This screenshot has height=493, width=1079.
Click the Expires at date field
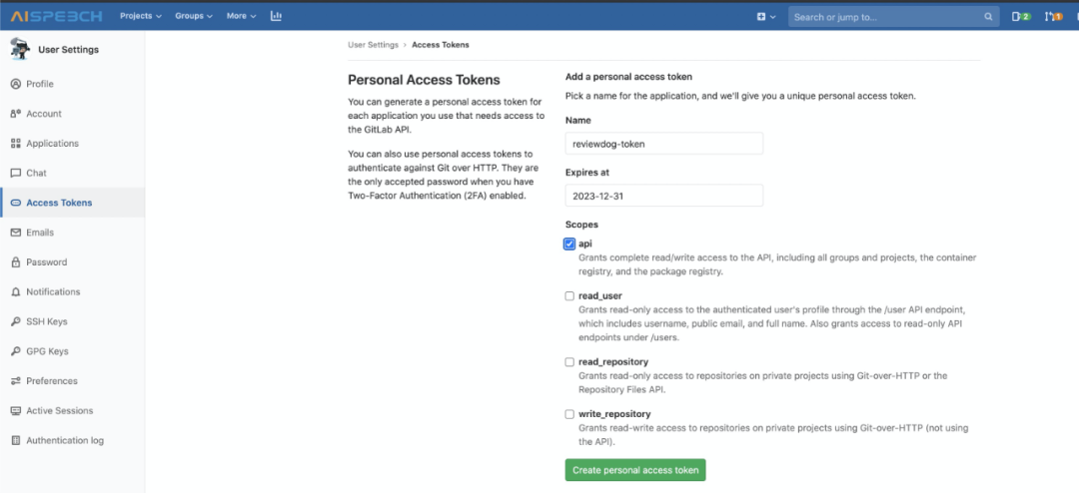pos(663,196)
